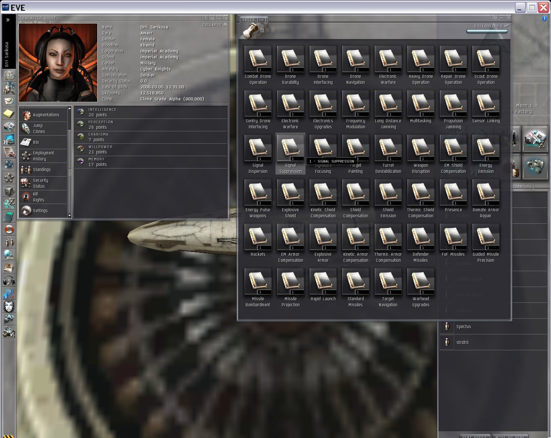Image resolution: width=551 pixels, height=438 pixels.
Task: Select the Weapon Disruption skill book
Action: tap(421, 154)
